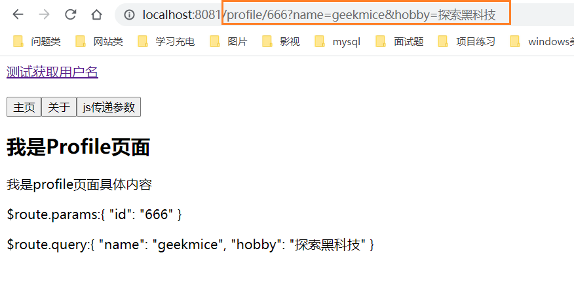Viewport: 574px width, 291px height.
Task: Open the 面试题 bookmark folder
Action: tap(400, 42)
